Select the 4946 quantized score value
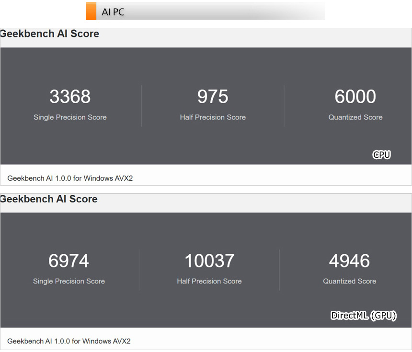 pos(349,261)
